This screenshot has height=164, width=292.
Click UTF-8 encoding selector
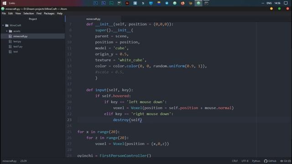coord(245,161)
